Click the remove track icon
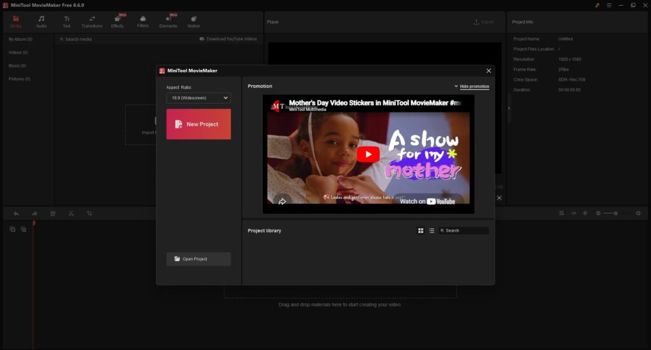651x350 pixels. point(24,230)
